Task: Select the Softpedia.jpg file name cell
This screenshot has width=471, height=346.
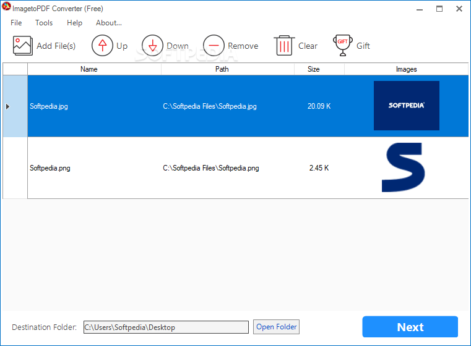Action: pyautogui.click(x=94, y=106)
